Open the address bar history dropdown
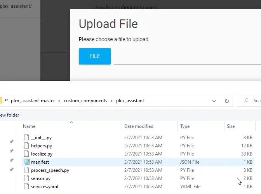 [x=214, y=101]
